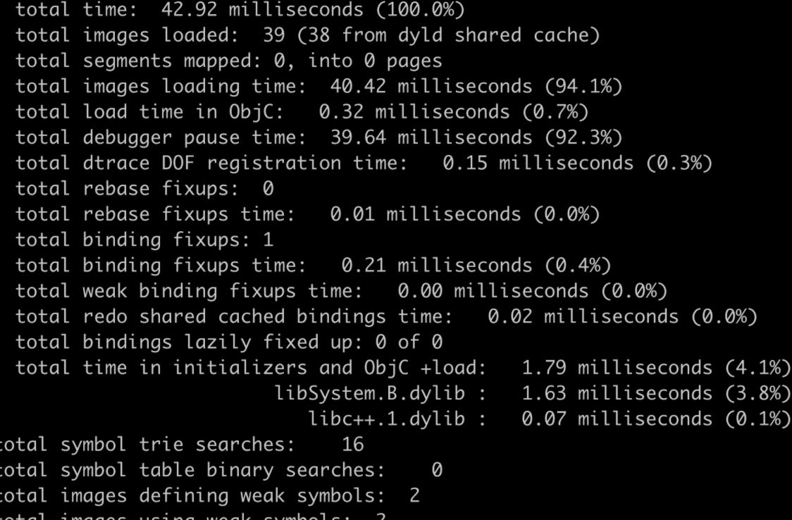Click the 'total rebase fixups: 0' line

(144, 189)
